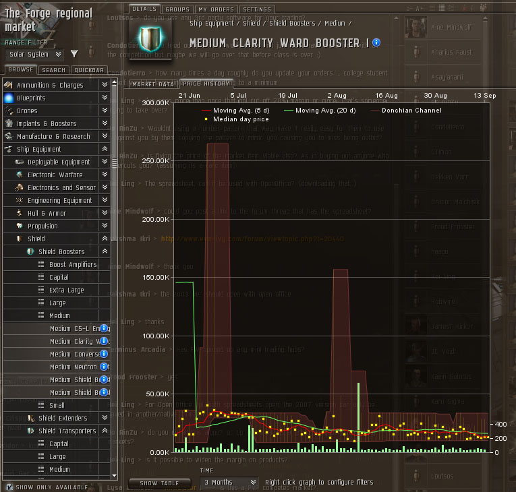Click list icon of Boost Amplifiers row
This screenshot has width=516, height=492.
[41, 264]
